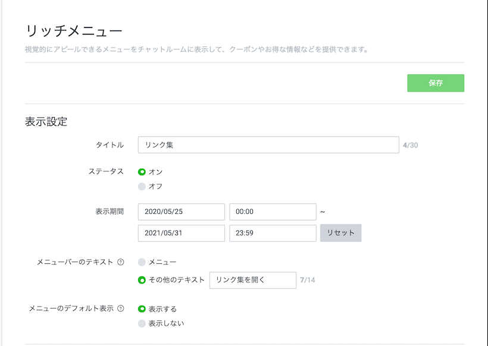Screen dimensions: 488x346
Task: Click the ステータス label
Action: (x=106, y=172)
